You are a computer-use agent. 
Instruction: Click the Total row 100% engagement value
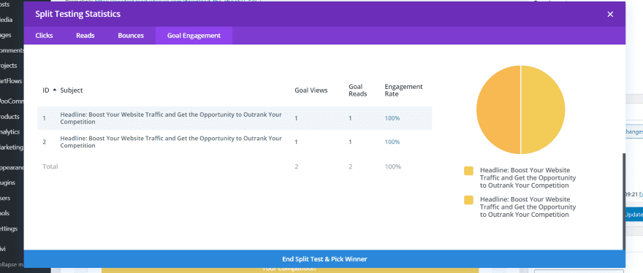[x=392, y=166]
